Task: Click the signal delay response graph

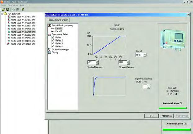Action: point(110,86)
